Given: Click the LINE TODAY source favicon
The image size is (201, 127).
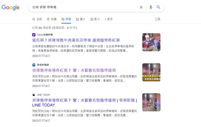Looking at the screenshot, I should pos(34,95).
